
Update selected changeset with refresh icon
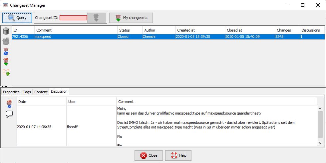6,51
